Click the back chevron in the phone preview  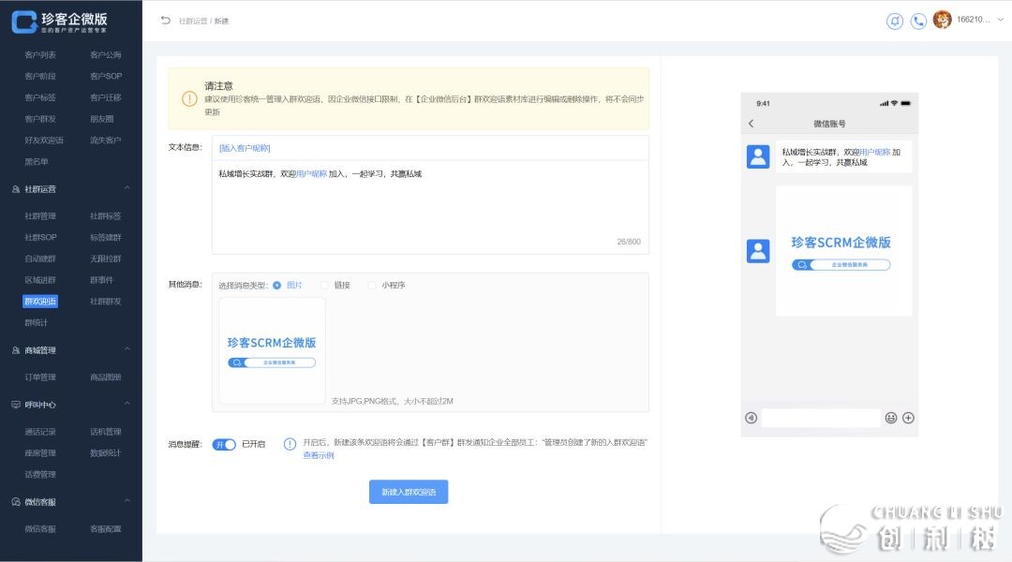click(751, 124)
